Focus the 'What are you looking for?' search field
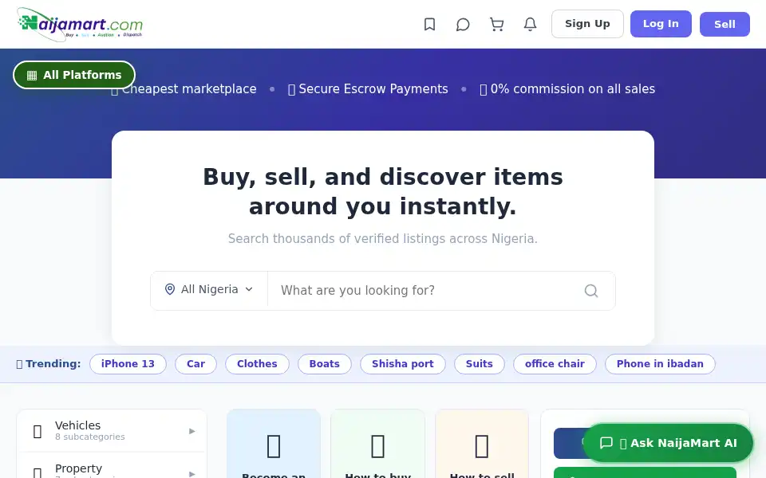 (425, 291)
